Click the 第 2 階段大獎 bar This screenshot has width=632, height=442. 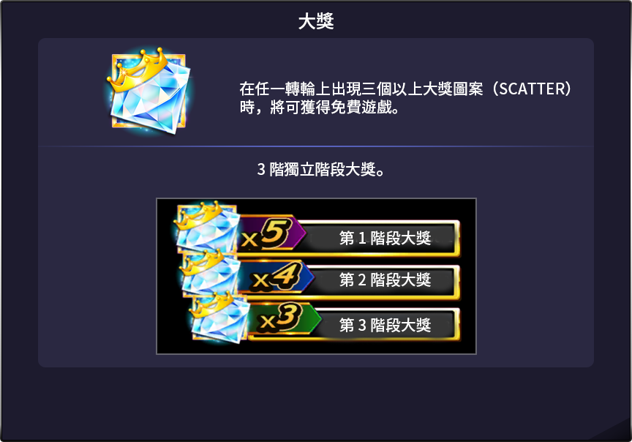click(x=385, y=280)
